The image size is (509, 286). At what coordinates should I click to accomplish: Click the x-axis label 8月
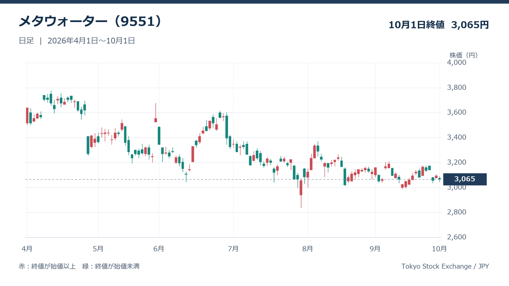308,248
